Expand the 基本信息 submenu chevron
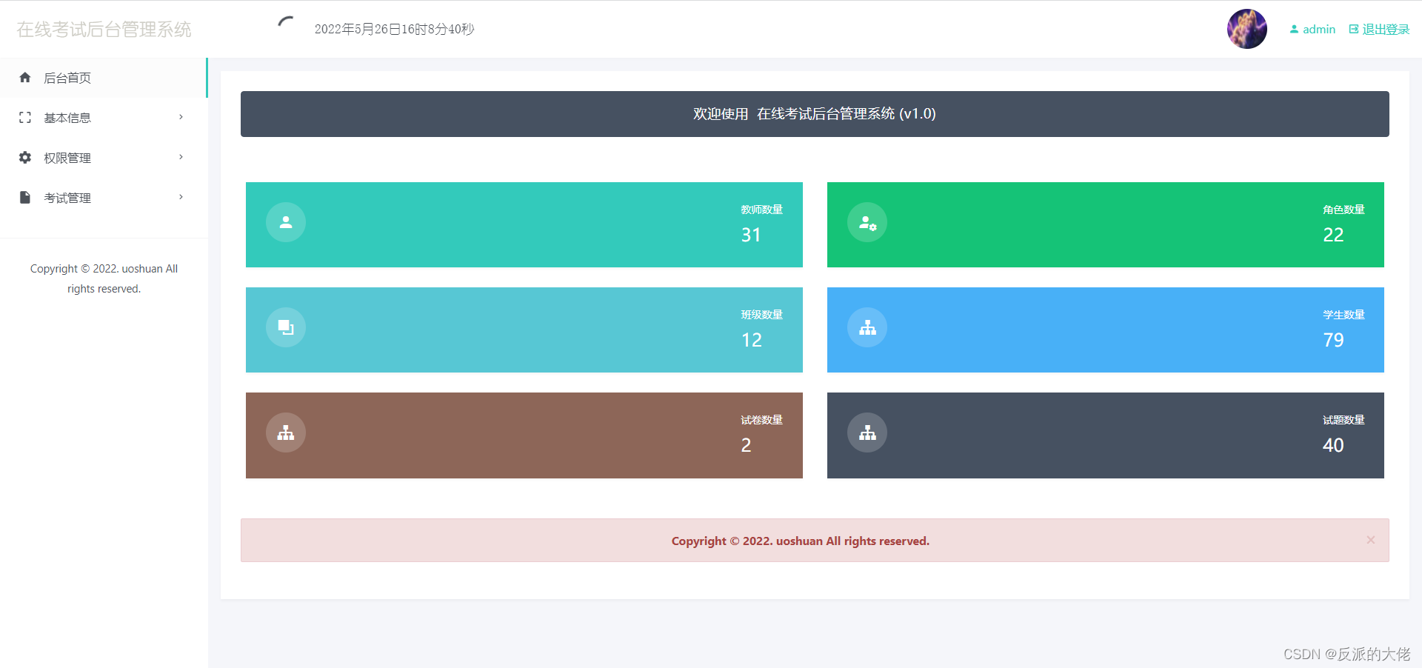The height and width of the screenshot is (668, 1422). (x=181, y=117)
